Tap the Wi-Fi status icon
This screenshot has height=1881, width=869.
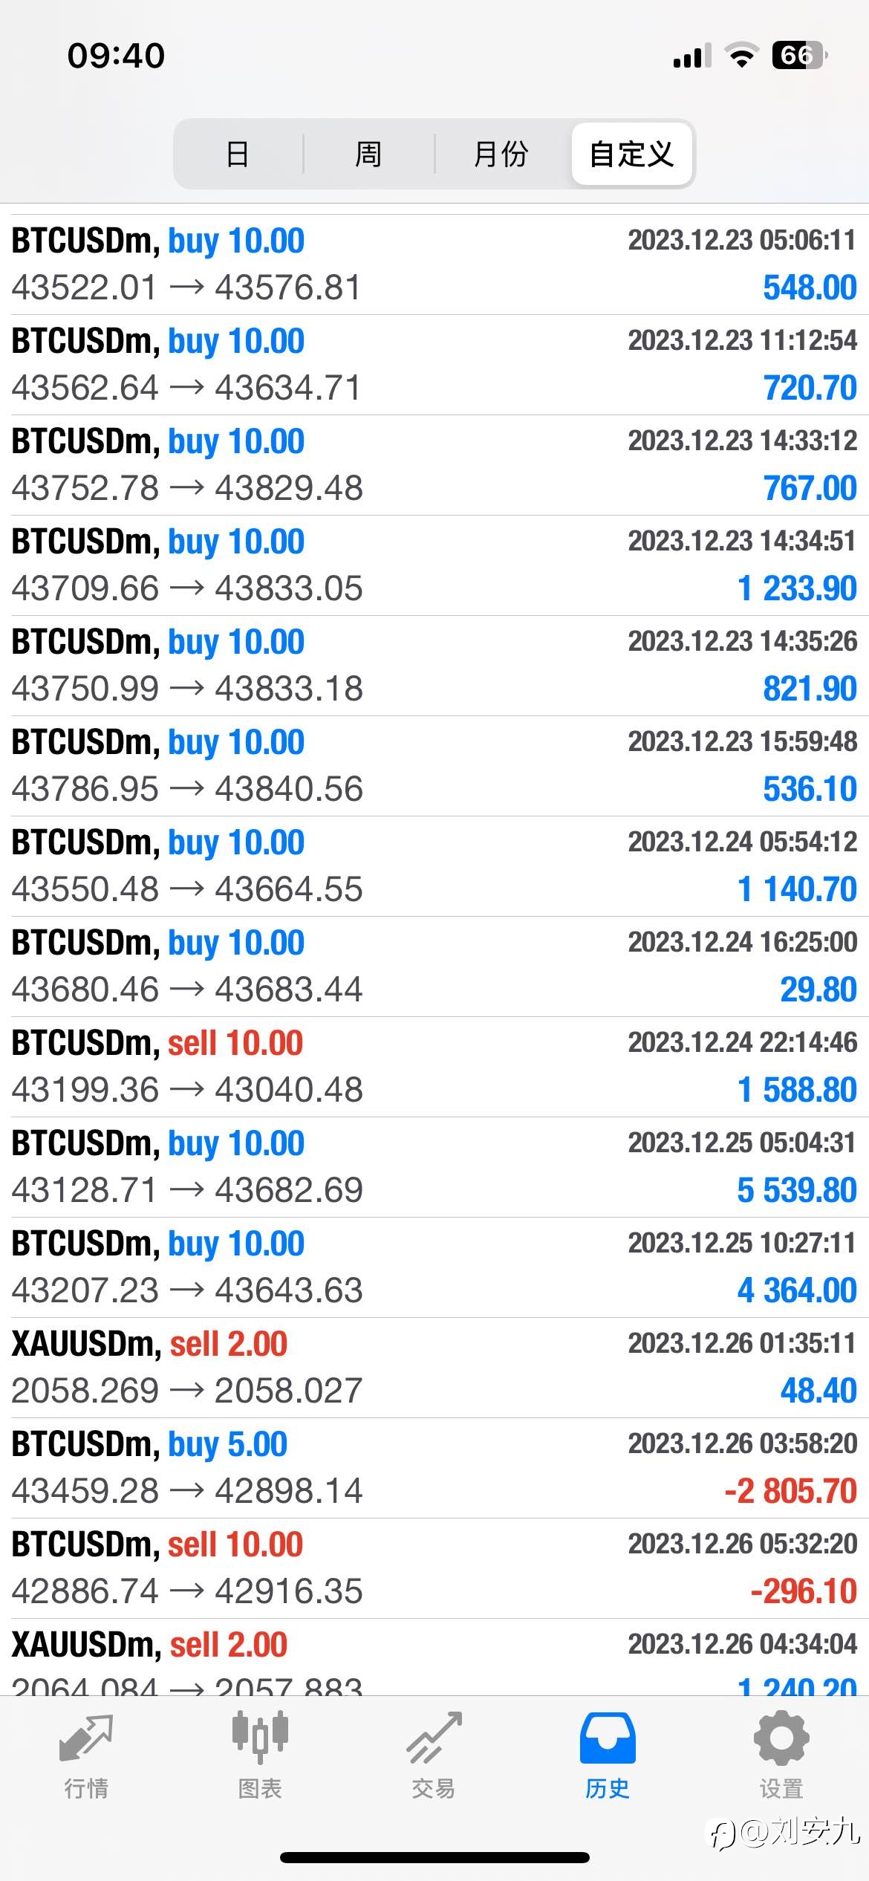click(x=741, y=55)
